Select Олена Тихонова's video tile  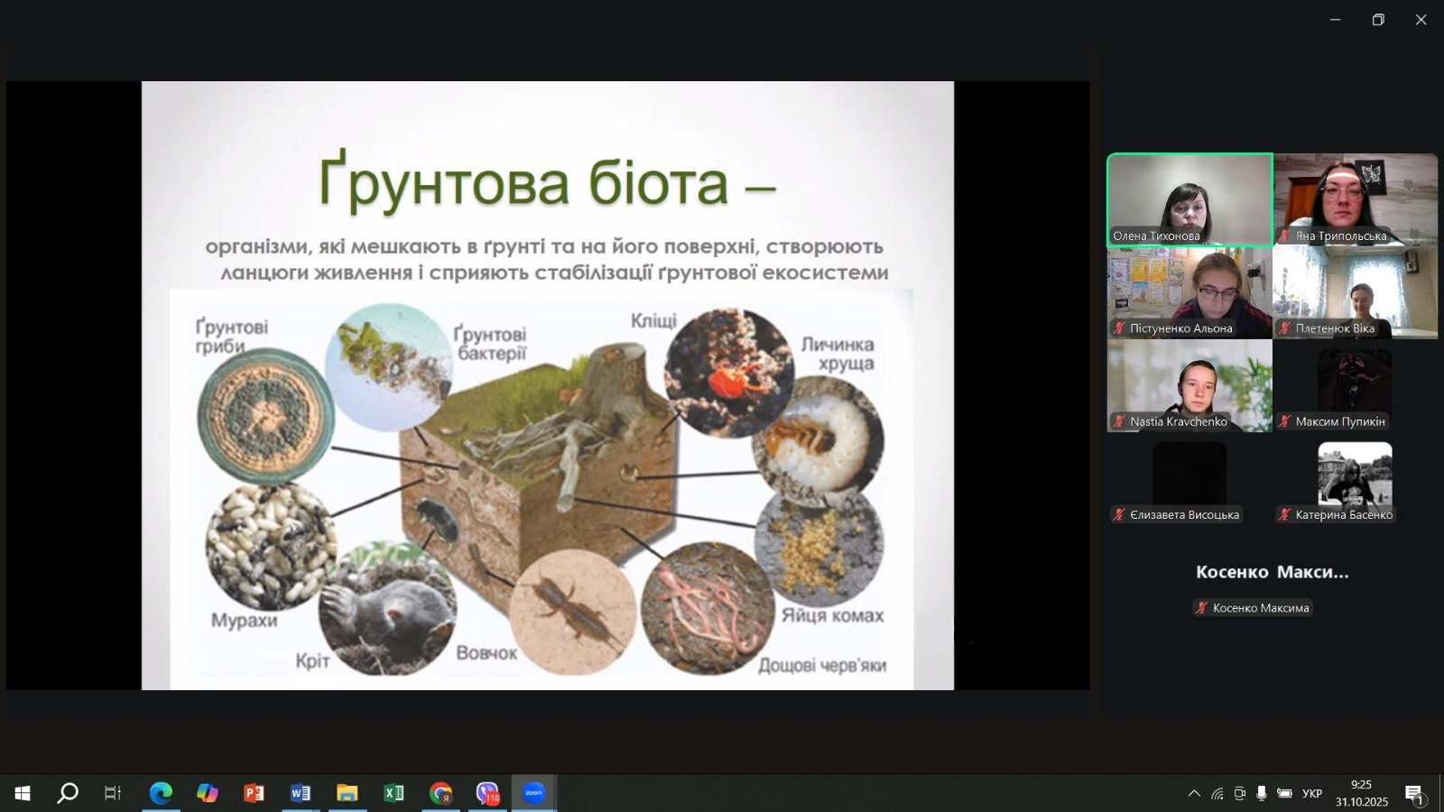point(1189,199)
